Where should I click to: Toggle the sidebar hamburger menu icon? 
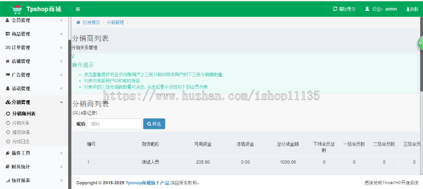coord(78,9)
